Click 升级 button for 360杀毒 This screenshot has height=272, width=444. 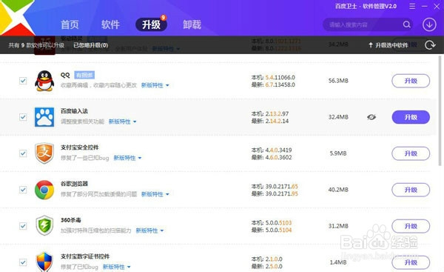point(411,226)
